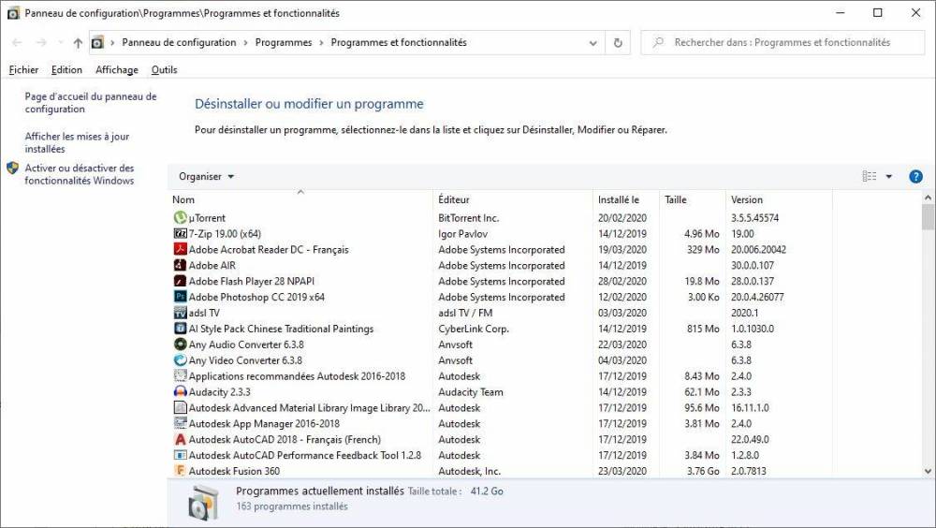936x528 pixels.
Task: Select the Audacity 2.3.3 icon
Action: (181, 392)
